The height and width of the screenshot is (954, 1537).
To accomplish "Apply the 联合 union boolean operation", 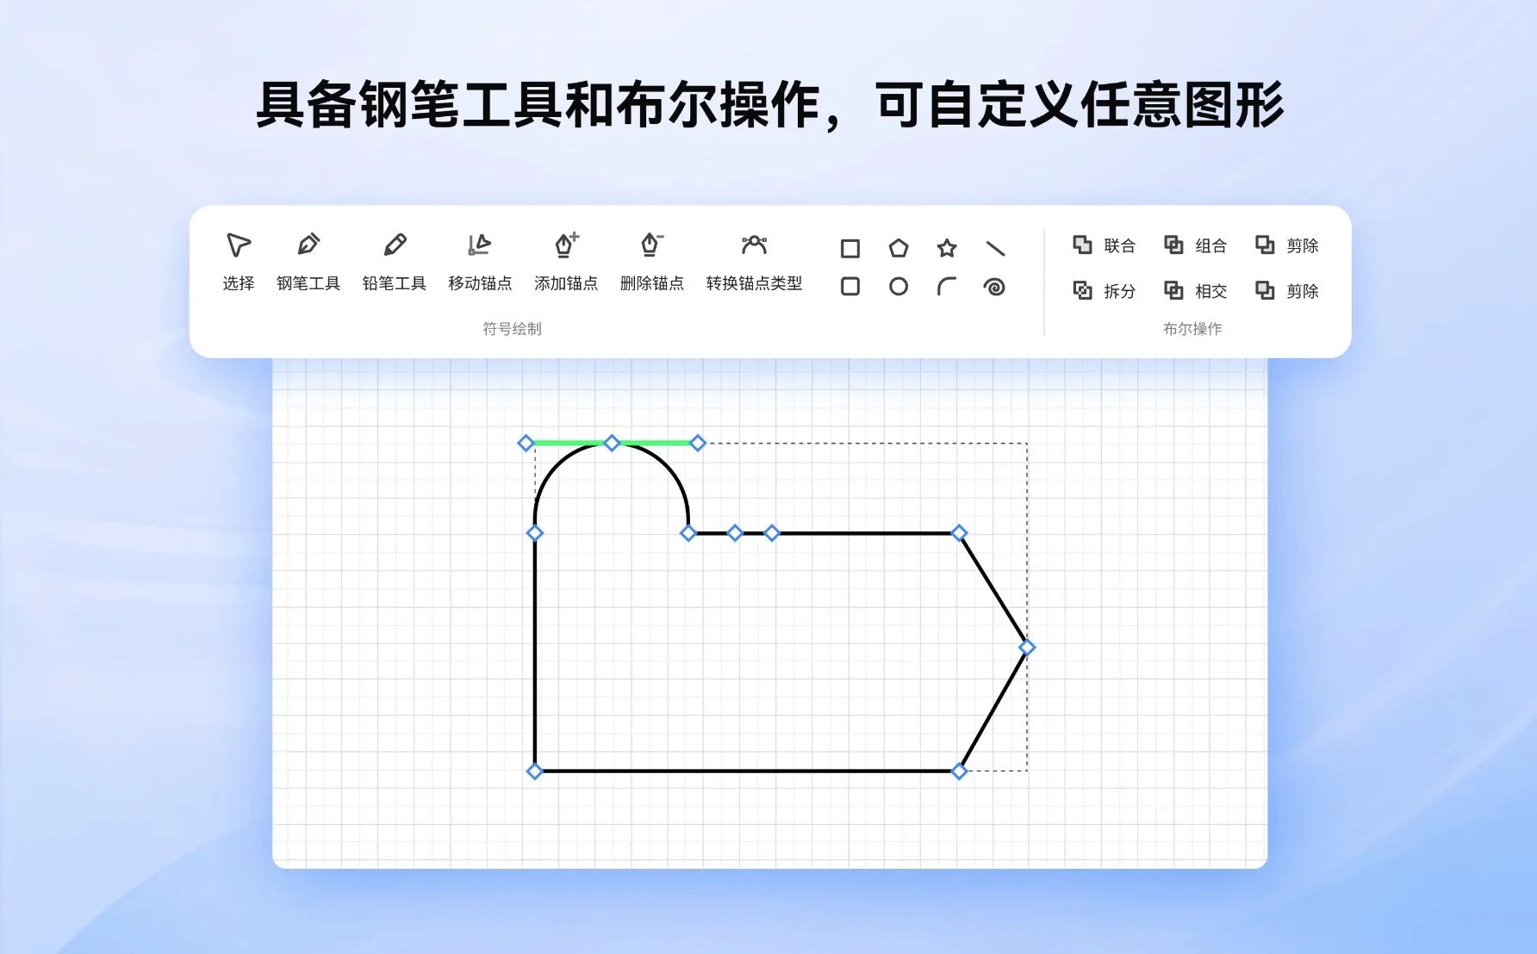I will 1105,245.
